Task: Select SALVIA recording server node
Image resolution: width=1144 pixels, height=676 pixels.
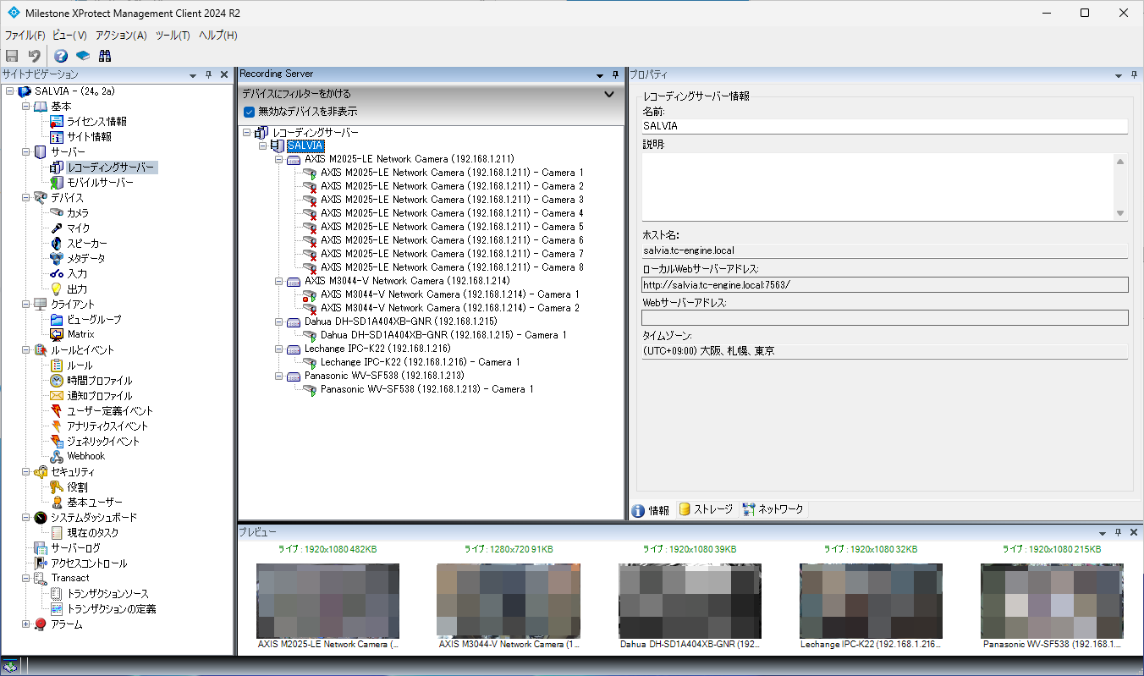Action: (305, 146)
